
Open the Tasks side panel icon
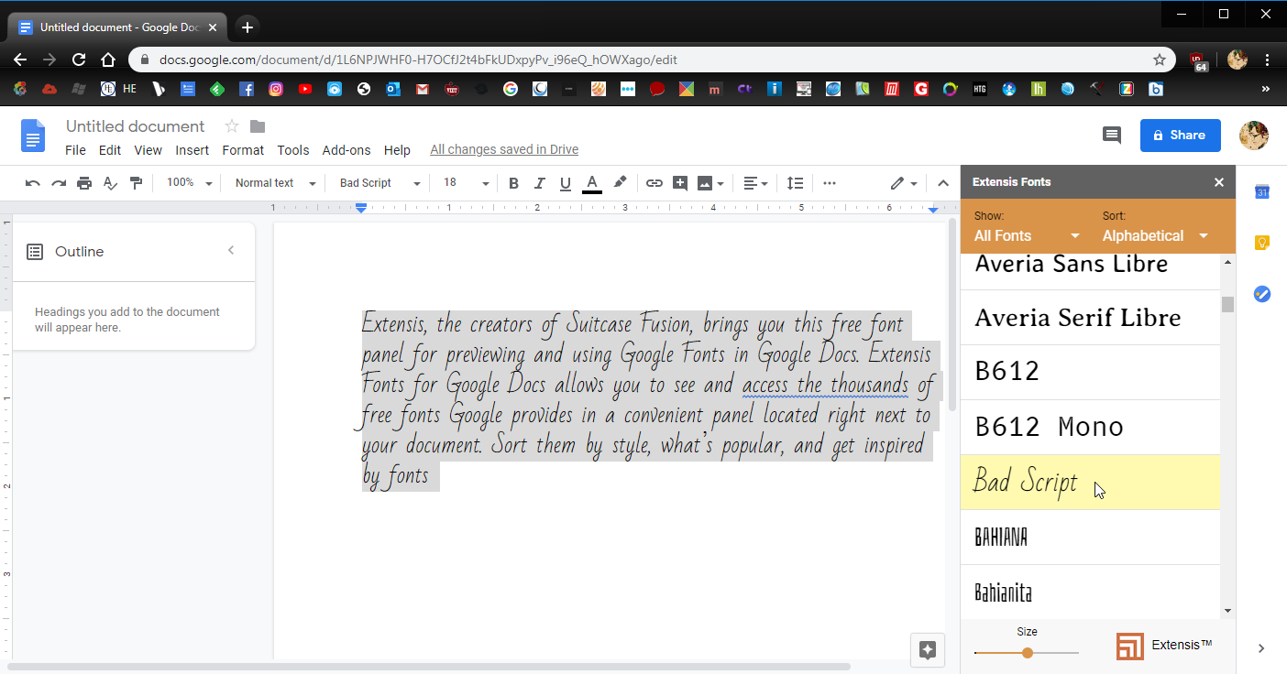[1261, 294]
